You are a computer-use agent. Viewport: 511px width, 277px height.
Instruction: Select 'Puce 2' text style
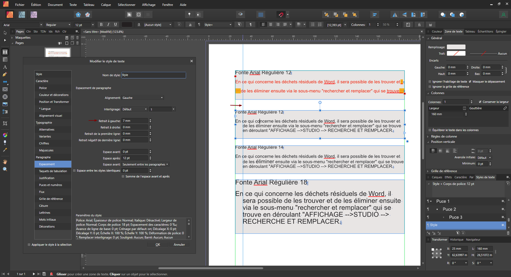coord(466,209)
